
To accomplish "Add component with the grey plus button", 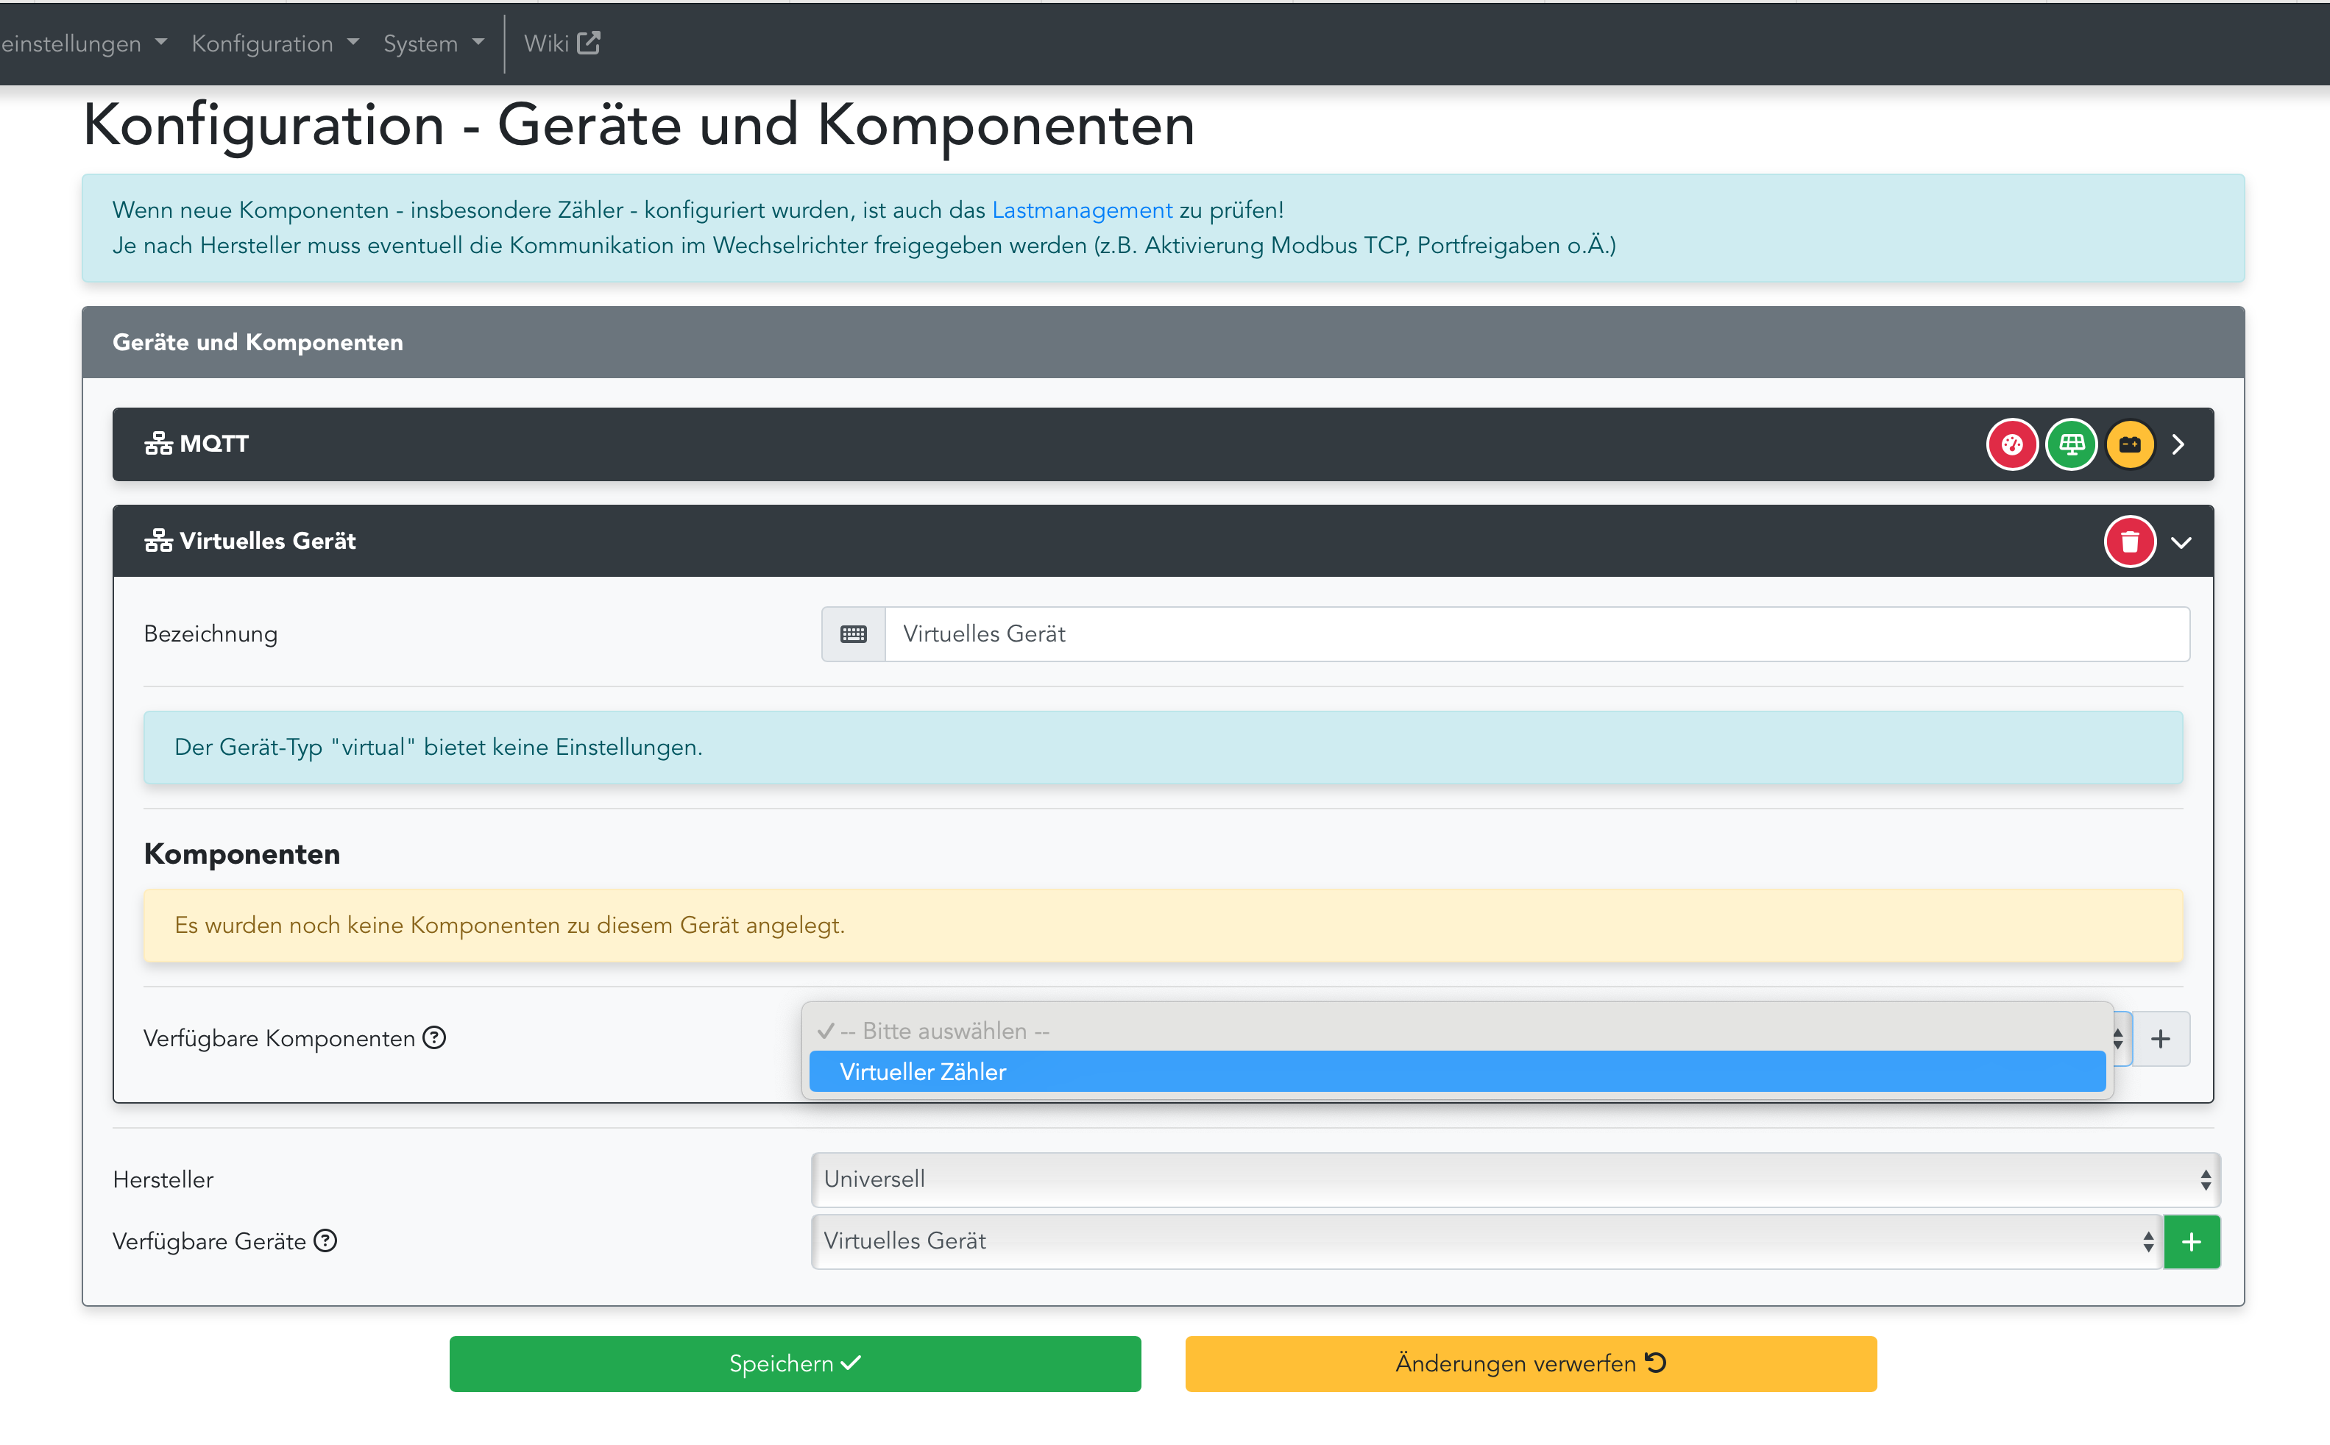I will [x=2161, y=1039].
